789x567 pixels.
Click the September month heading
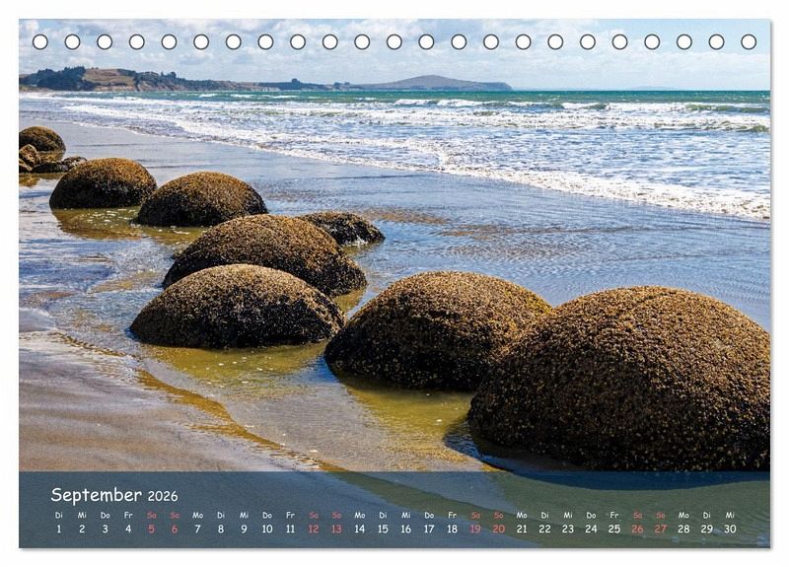pos(96,496)
